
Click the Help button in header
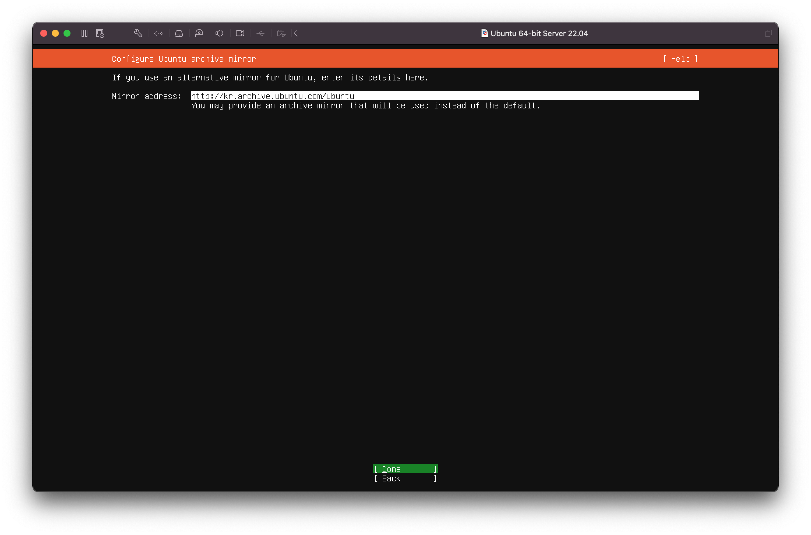(680, 59)
